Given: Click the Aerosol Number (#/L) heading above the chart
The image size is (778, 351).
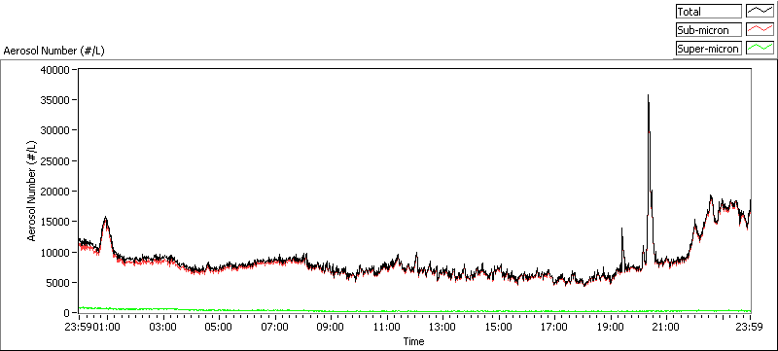Looking at the screenshot, I should tap(54, 51).
